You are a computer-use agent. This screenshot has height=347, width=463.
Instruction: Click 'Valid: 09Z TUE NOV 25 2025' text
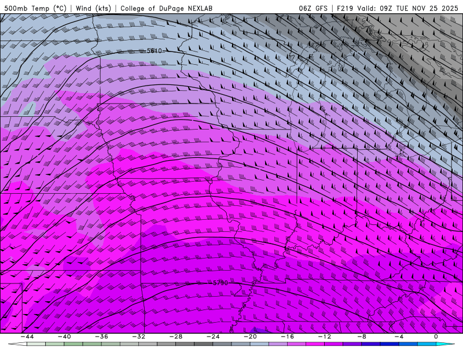click(x=408, y=8)
